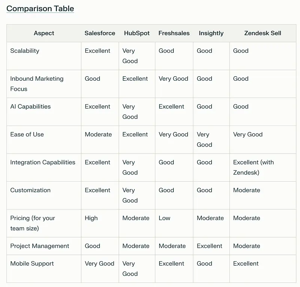
Task: Select the HubSpot column header
Action: tap(137, 33)
